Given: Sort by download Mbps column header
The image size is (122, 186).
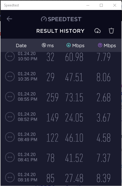Looking at the screenshot, I should [75, 45].
